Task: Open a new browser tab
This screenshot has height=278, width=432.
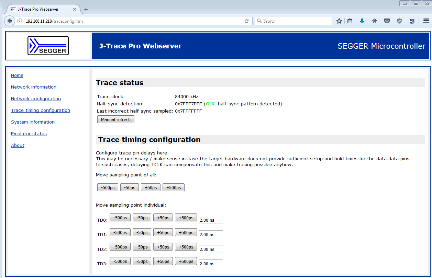Action: pyautogui.click(x=86, y=9)
